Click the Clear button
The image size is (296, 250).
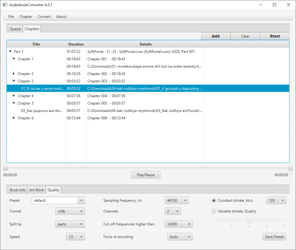click(245, 36)
